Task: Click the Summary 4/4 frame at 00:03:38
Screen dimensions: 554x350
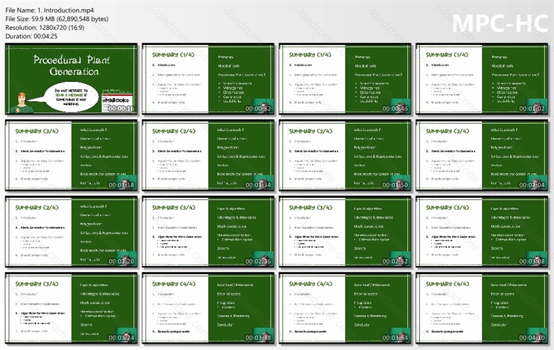Action: click(x=208, y=308)
